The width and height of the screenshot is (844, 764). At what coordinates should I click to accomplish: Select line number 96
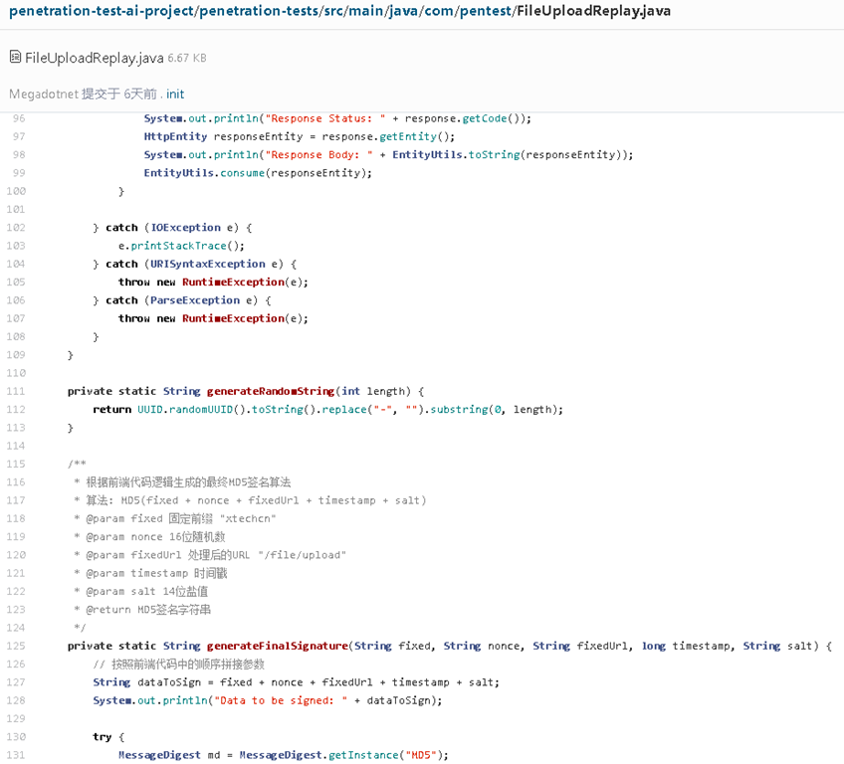click(19, 118)
